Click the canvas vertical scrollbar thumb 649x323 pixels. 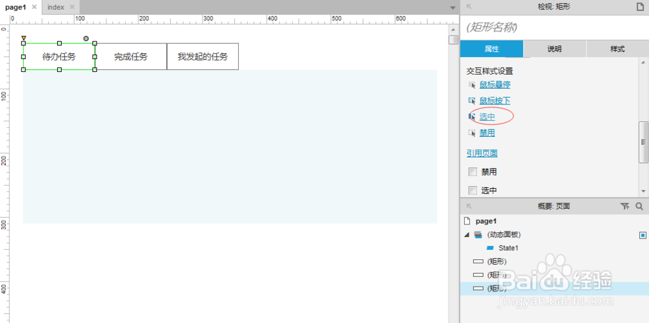click(454, 40)
